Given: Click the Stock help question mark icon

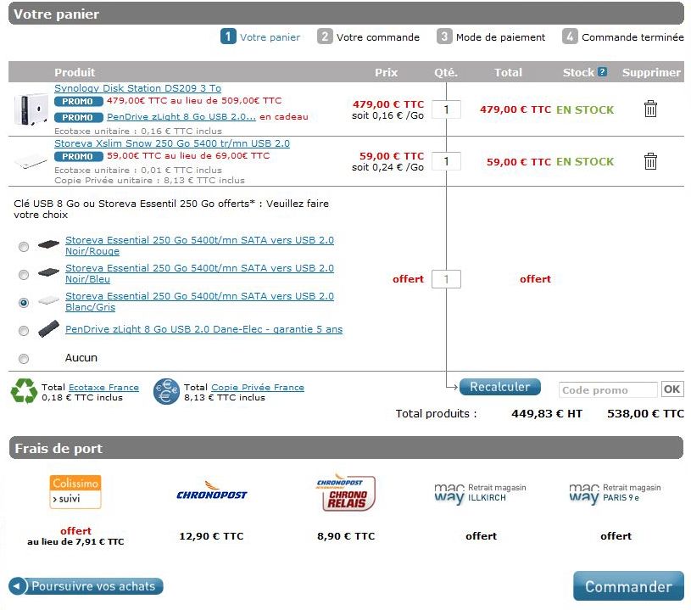Looking at the screenshot, I should [x=602, y=72].
